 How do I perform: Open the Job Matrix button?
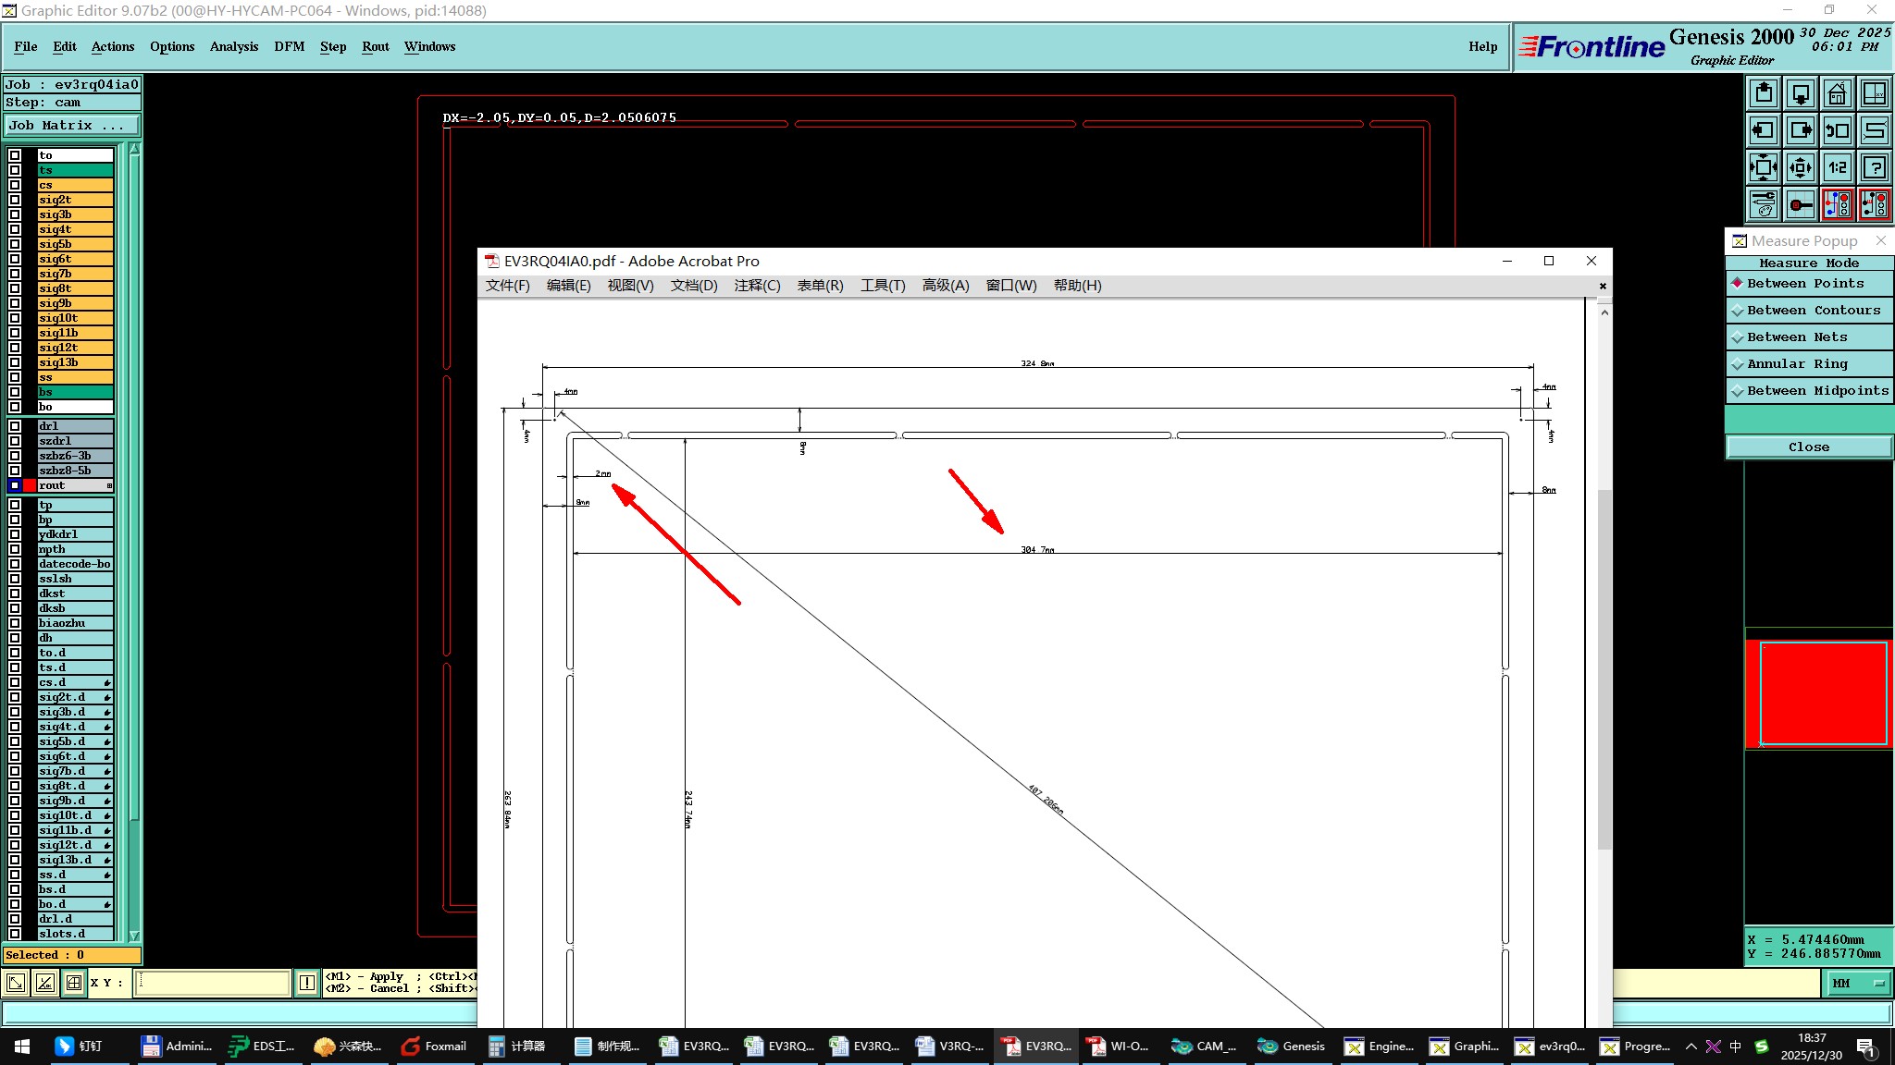point(70,126)
